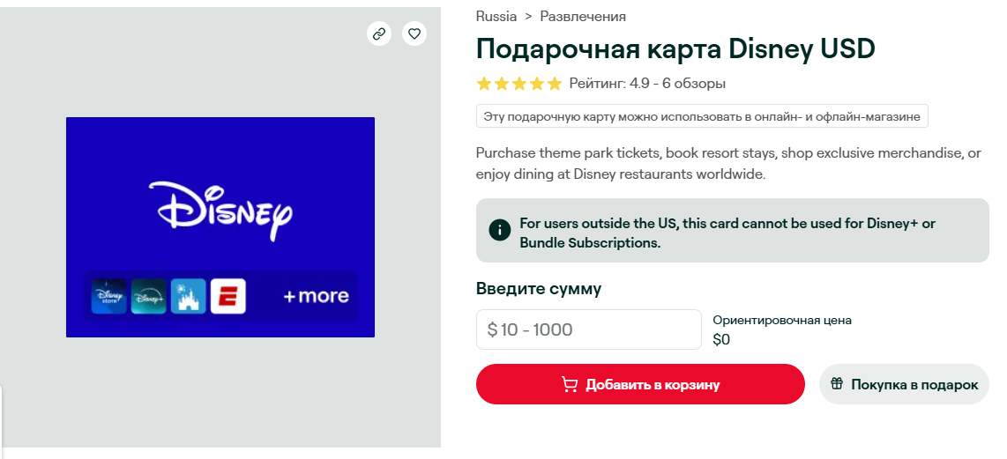
Task: Open the Russia breadcrumb link
Action: pos(496,16)
